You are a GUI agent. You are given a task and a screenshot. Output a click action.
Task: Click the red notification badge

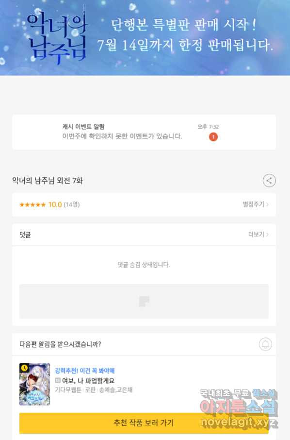pyautogui.click(x=213, y=137)
